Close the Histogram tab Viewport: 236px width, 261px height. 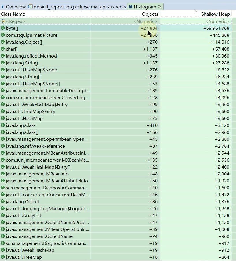coord(160,7)
